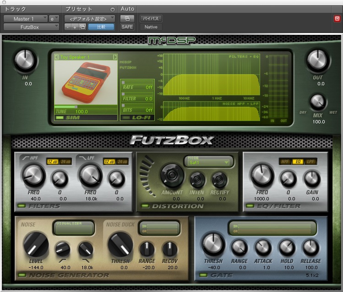Click the Gate HOLD knob
Screen dimensions: 343x292
pos(287,248)
